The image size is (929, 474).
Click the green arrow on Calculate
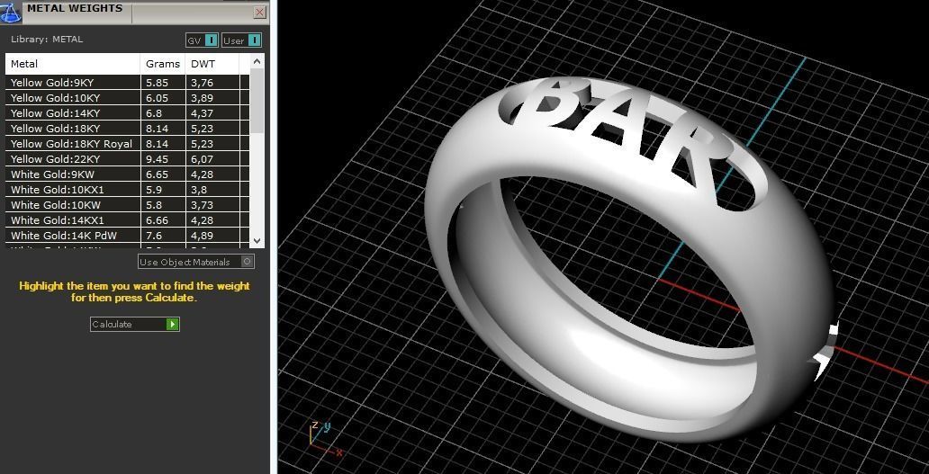[173, 325]
